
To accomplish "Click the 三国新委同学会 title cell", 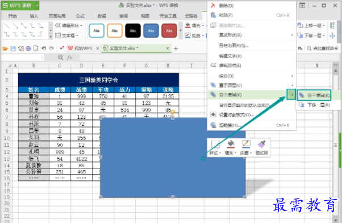I will (99, 80).
